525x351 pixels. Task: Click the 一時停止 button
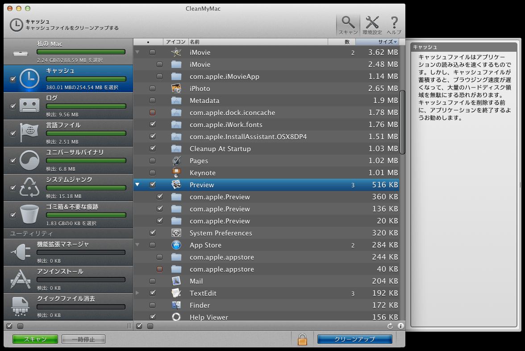click(x=83, y=339)
